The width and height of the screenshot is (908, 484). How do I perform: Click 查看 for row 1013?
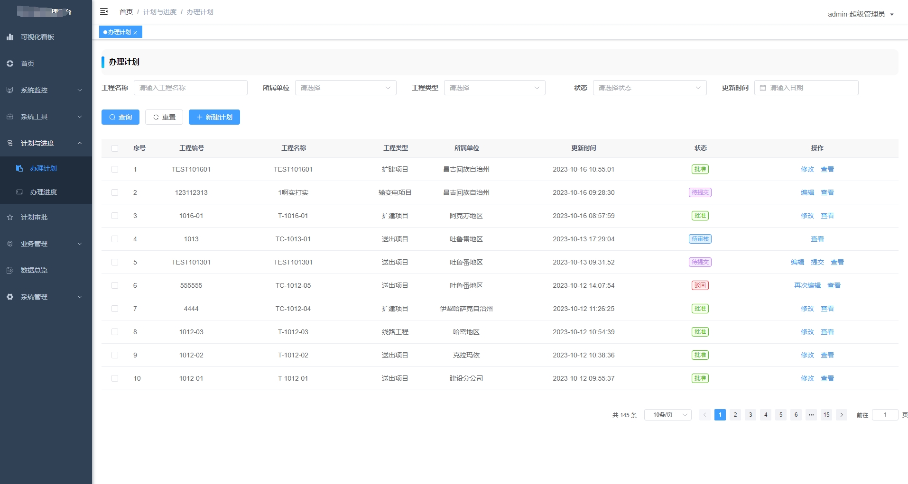(817, 239)
